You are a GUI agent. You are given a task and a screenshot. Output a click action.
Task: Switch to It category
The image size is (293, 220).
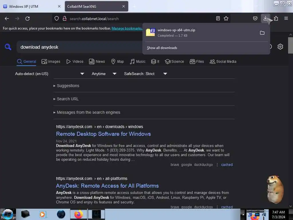[x=155, y=62]
